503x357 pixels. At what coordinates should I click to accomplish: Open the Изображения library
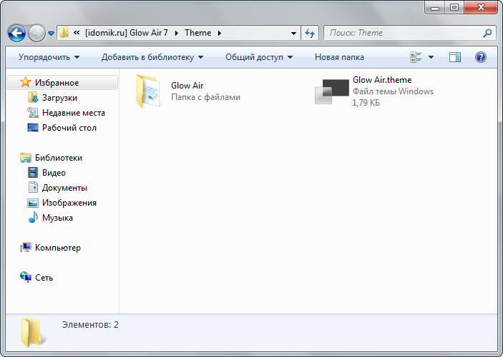click(69, 203)
